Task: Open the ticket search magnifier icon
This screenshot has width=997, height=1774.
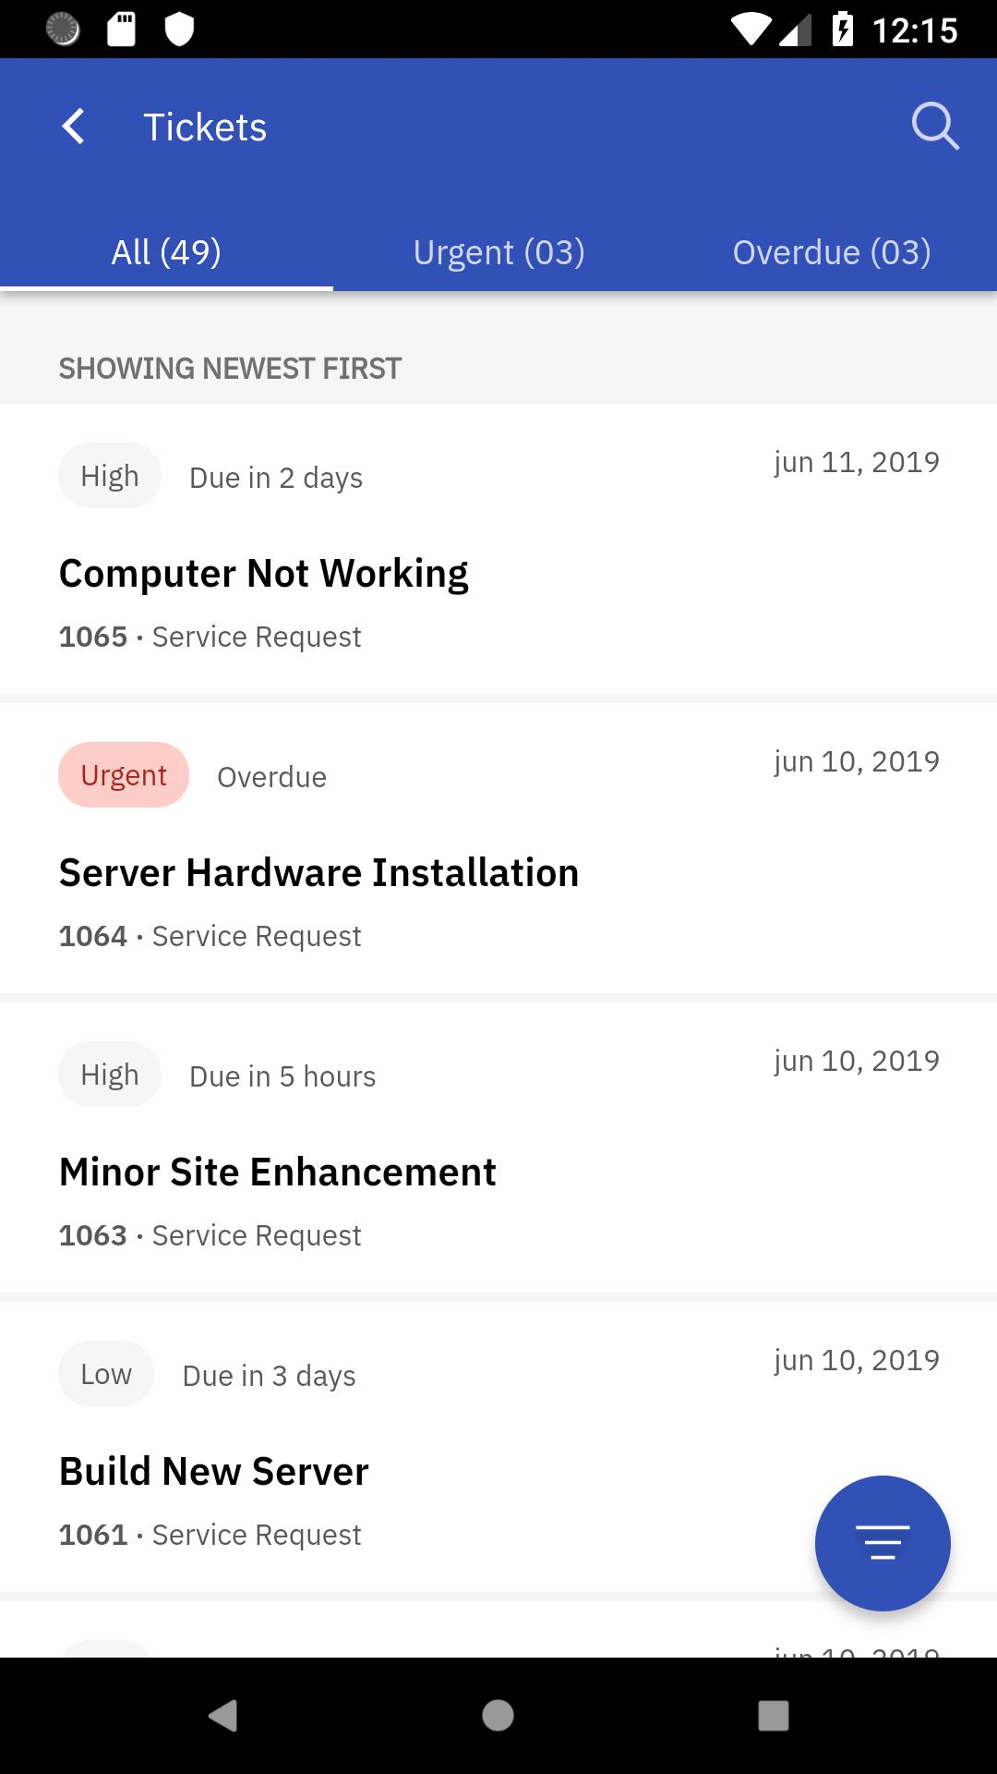Action: point(935,127)
